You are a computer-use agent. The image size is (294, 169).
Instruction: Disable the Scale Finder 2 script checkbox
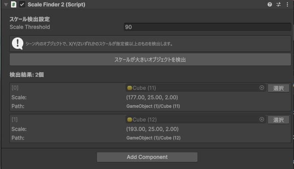click(x=22, y=4)
